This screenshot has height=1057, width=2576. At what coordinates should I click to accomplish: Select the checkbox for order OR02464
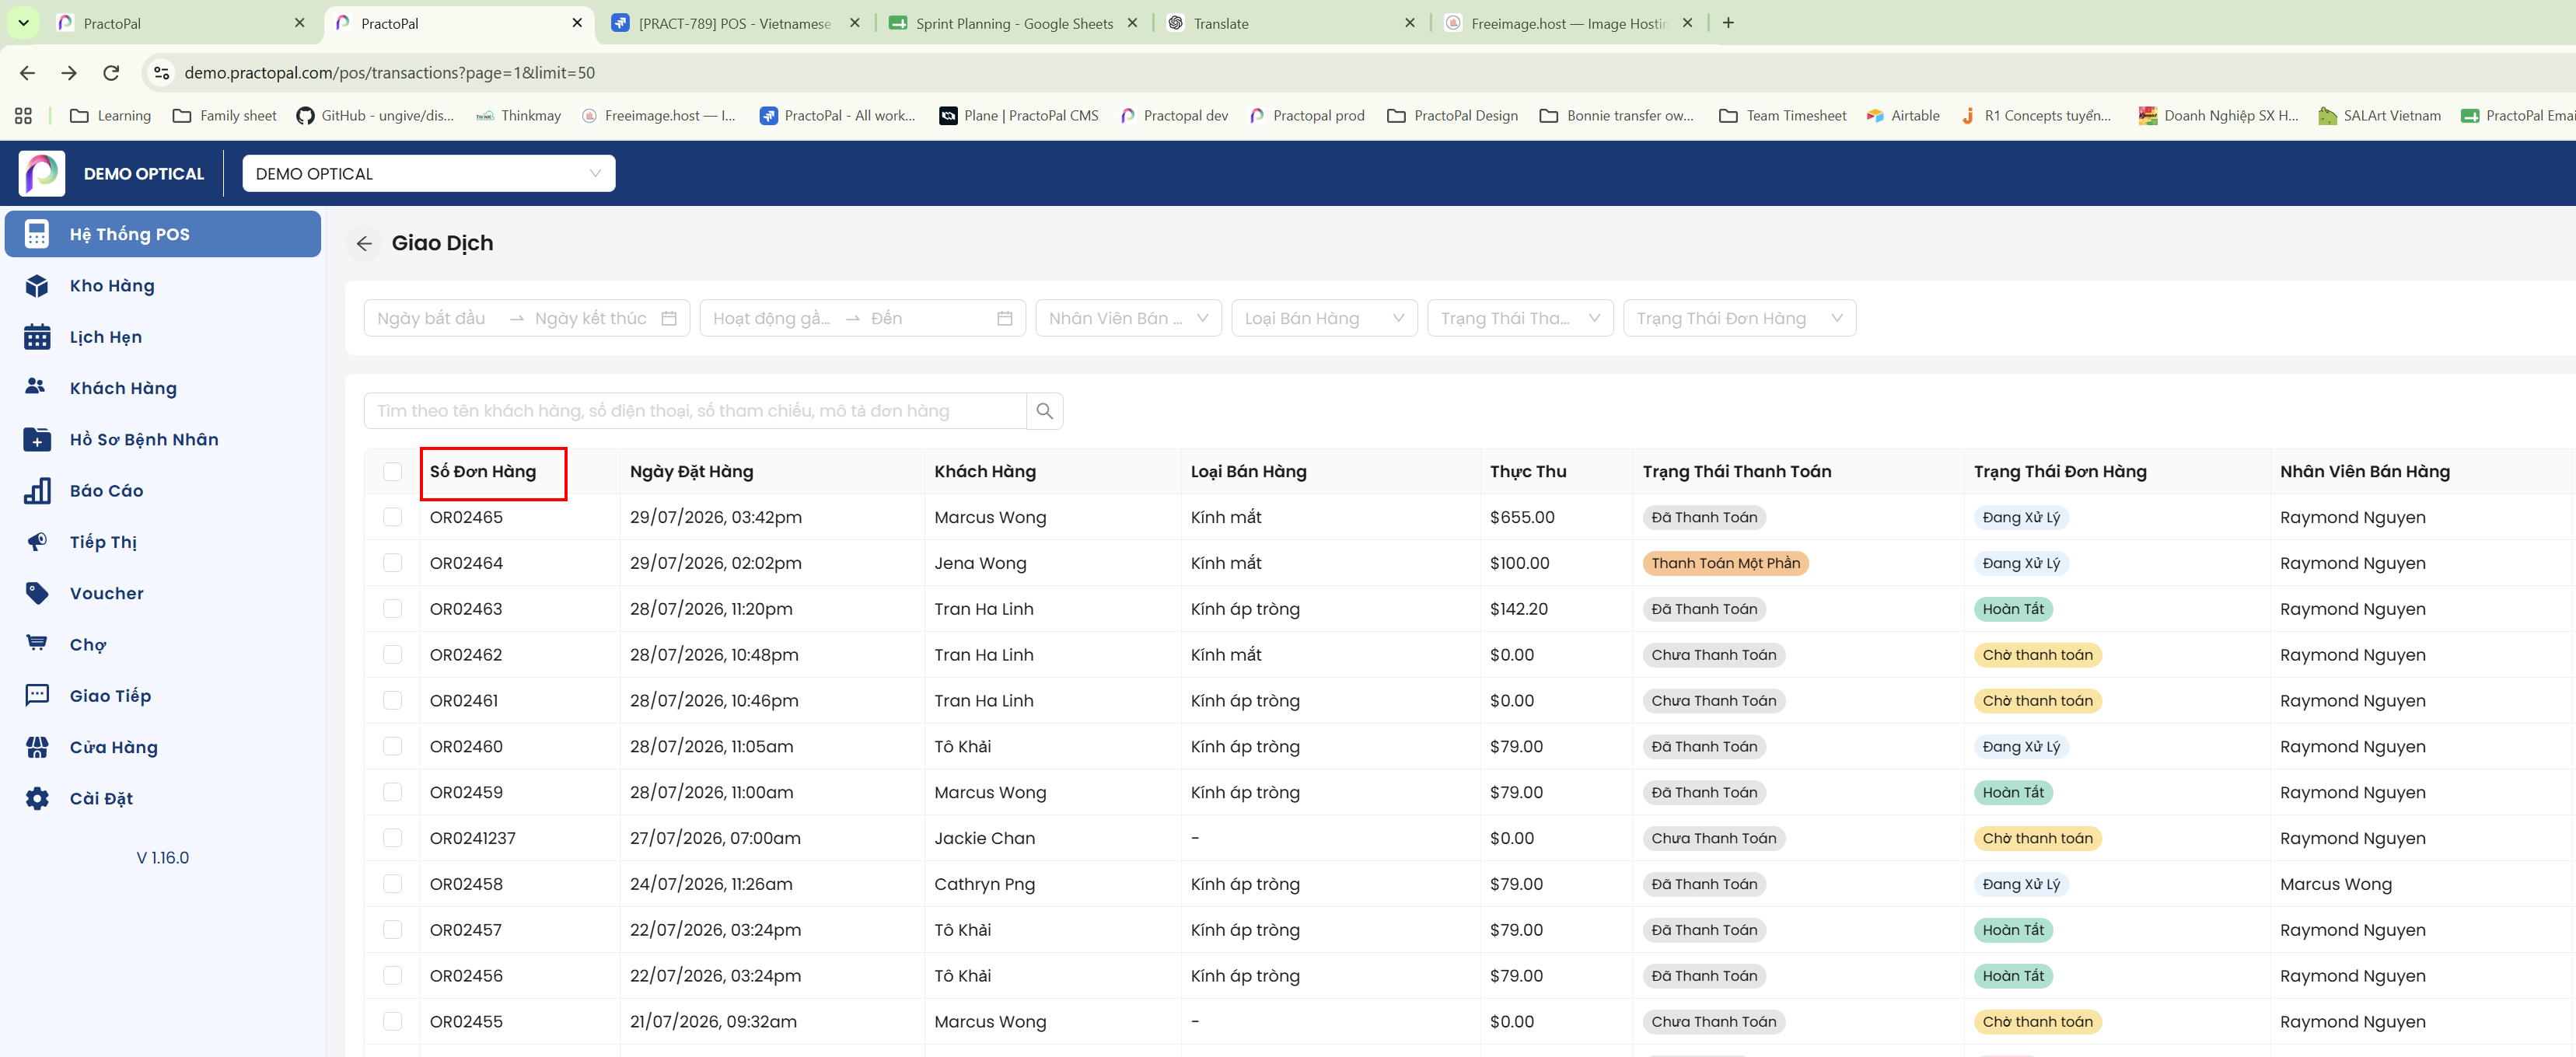(x=392, y=563)
